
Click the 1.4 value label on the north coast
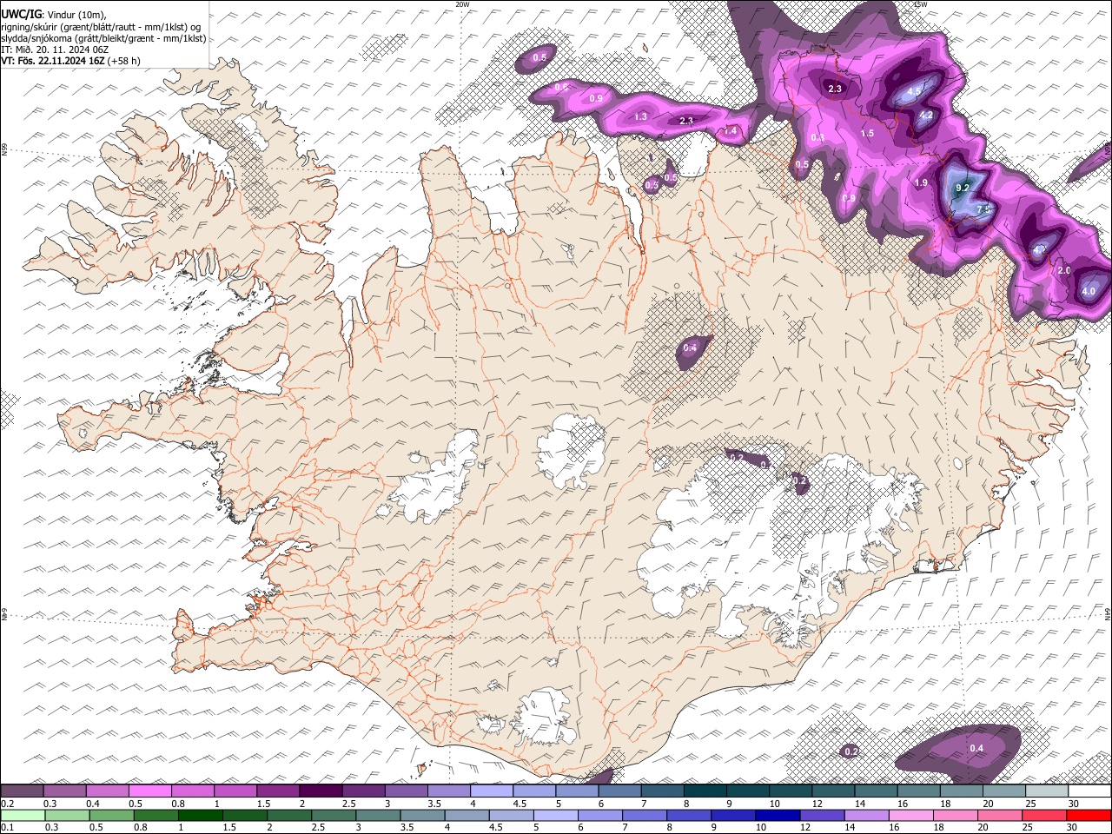pos(731,131)
